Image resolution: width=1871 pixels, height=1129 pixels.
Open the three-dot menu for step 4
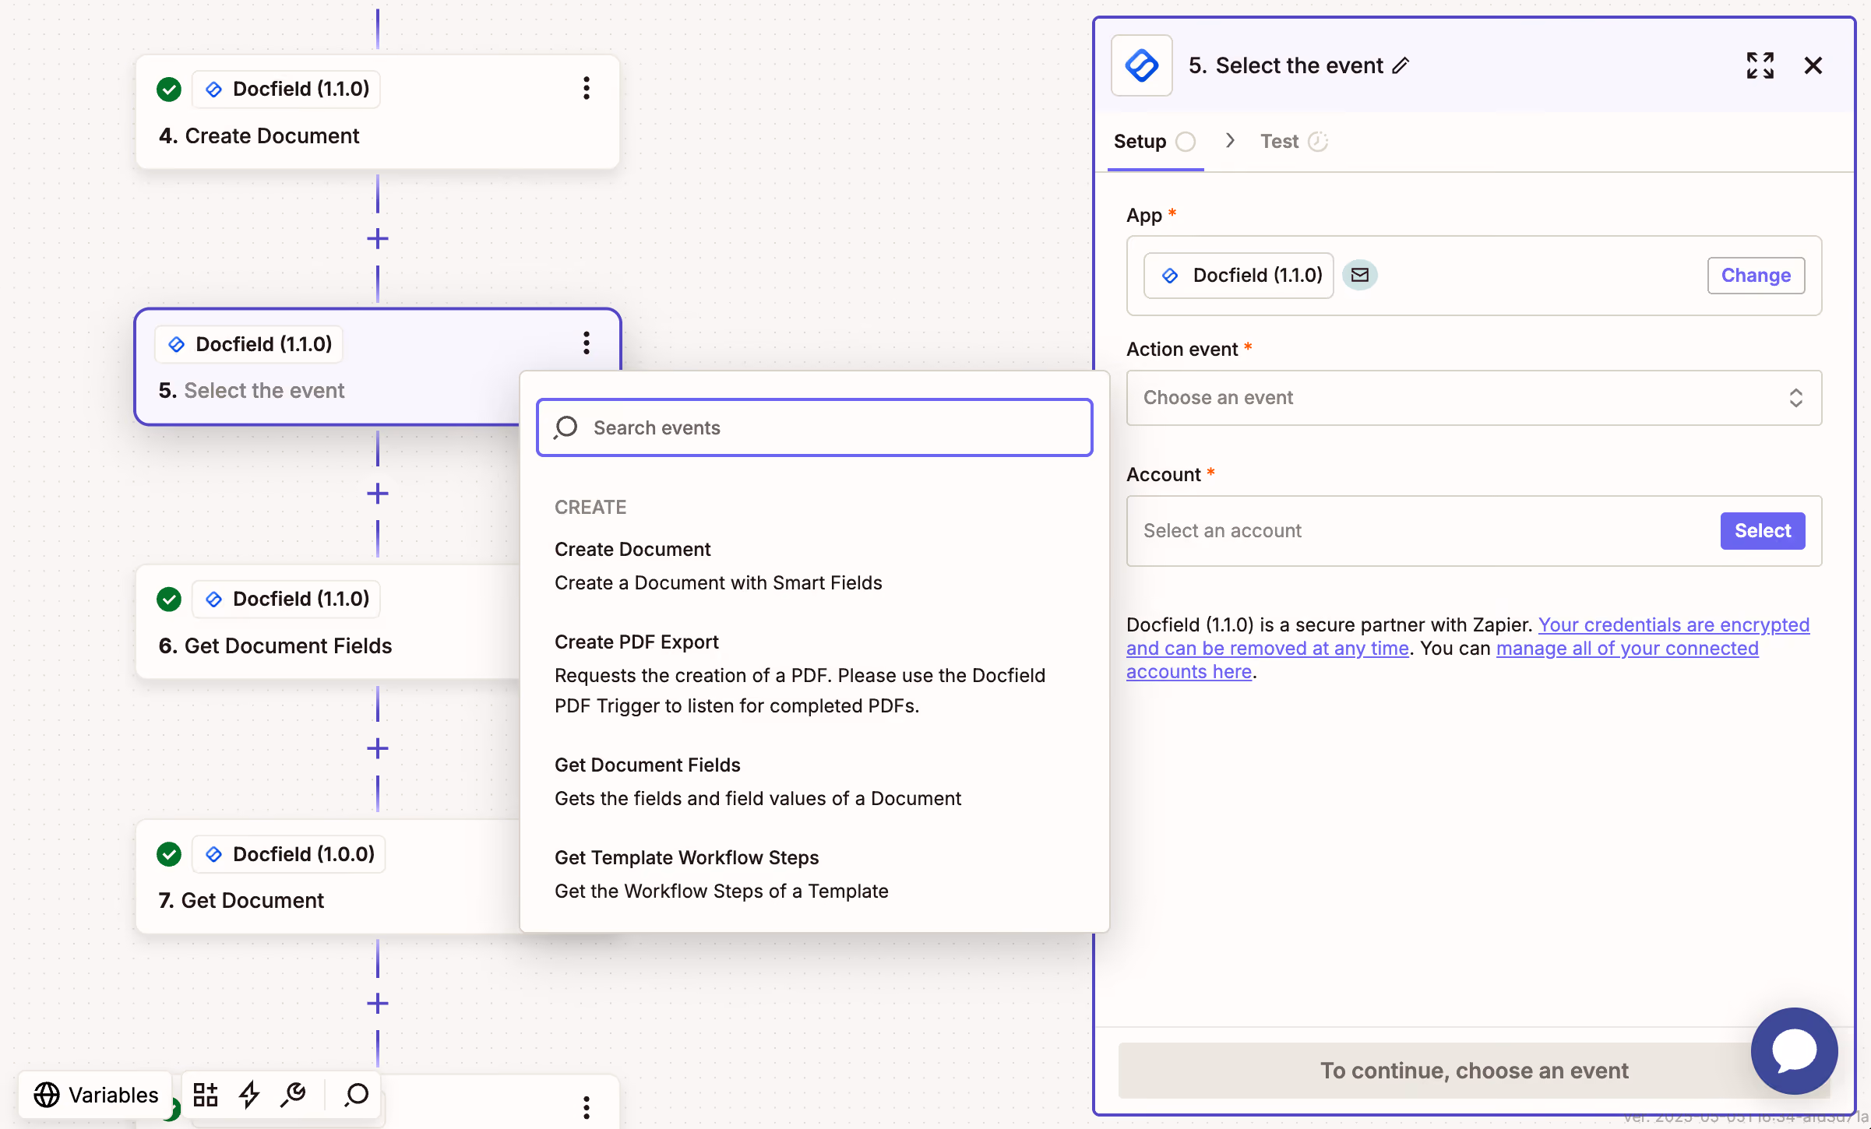[x=587, y=88]
